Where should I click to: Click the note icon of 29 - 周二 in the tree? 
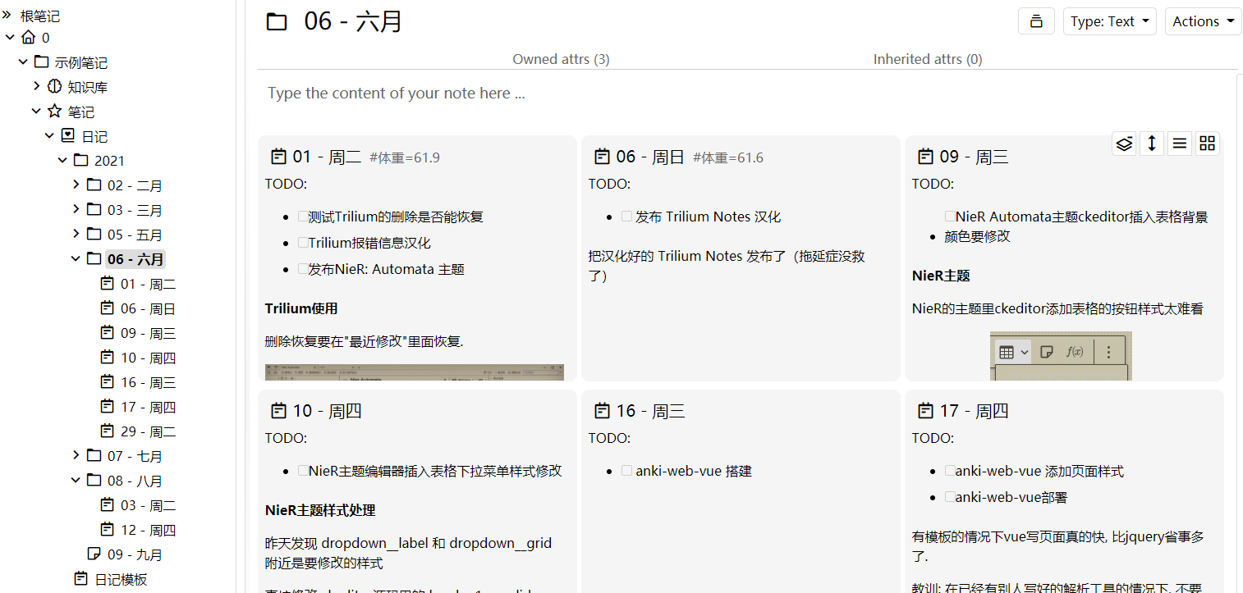pyautogui.click(x=107, y=431)
